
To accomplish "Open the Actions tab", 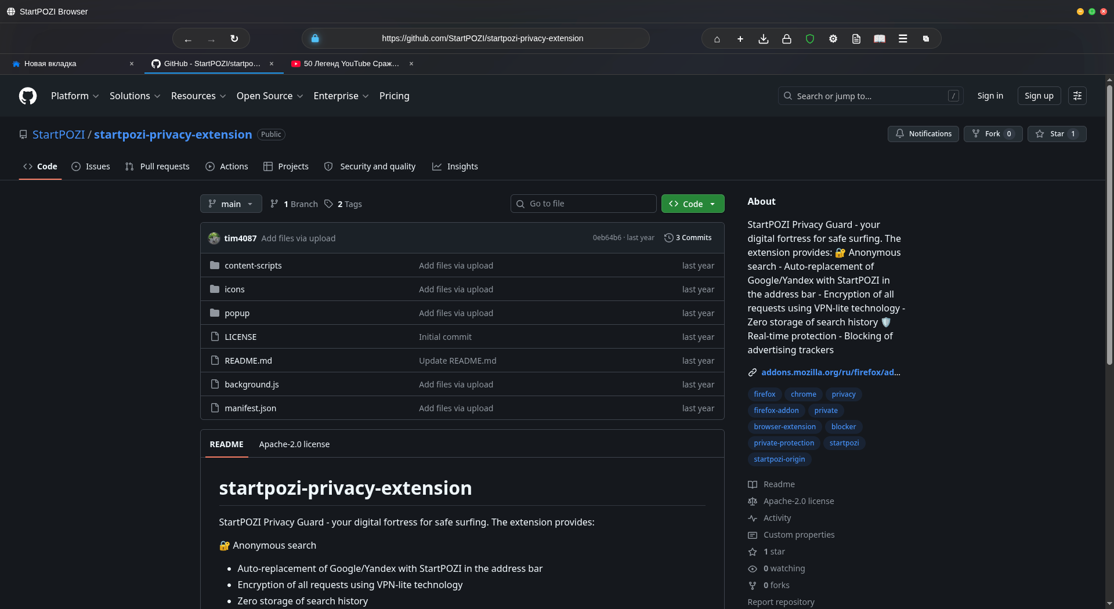I will [227, 166].
